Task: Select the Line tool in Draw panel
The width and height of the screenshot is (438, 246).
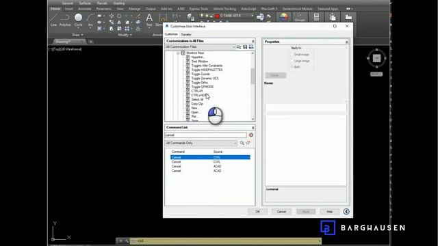Action: click(53, 20)
